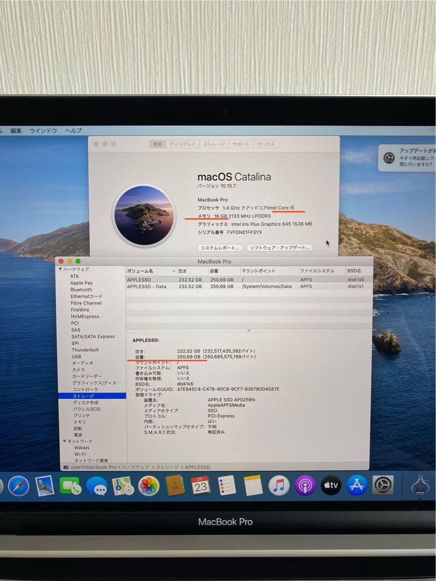The height and width of the screenshot is (581, 436).
Task: Select USB in the sidebar
Action: [76, 357]
